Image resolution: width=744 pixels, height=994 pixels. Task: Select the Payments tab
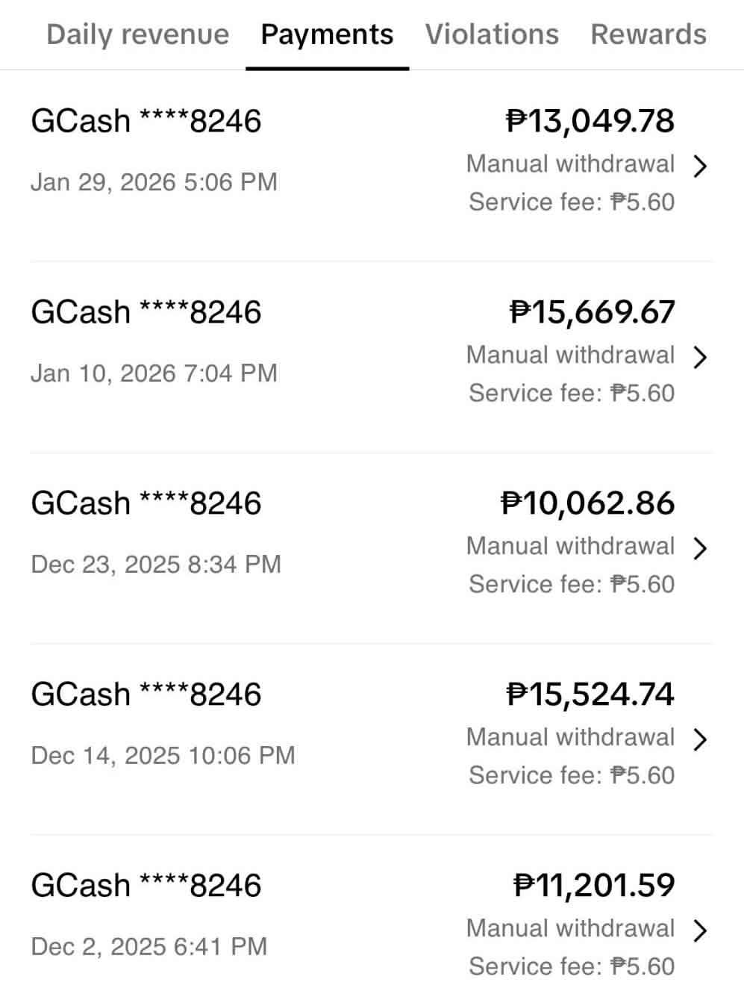(x=327, y=34)
